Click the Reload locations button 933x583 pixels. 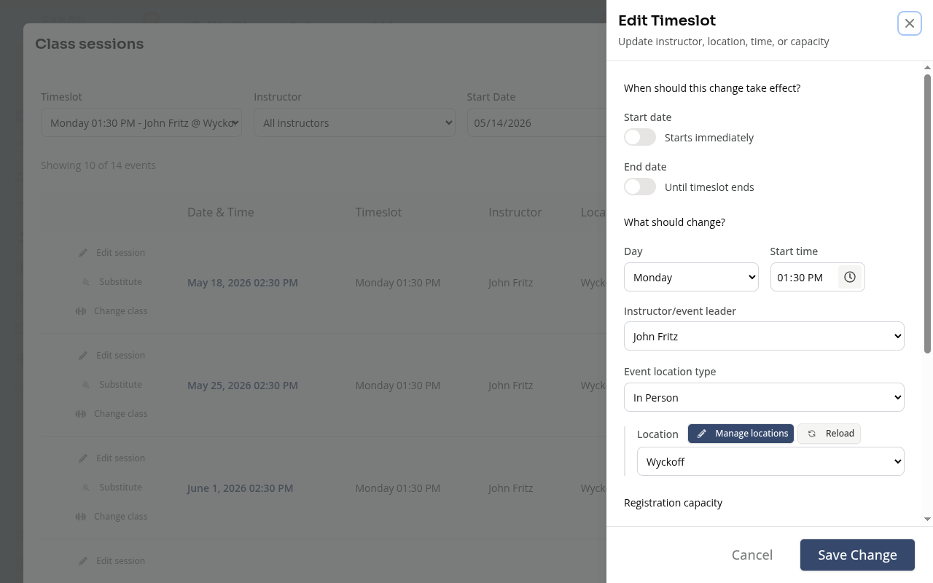coord(829,434)
